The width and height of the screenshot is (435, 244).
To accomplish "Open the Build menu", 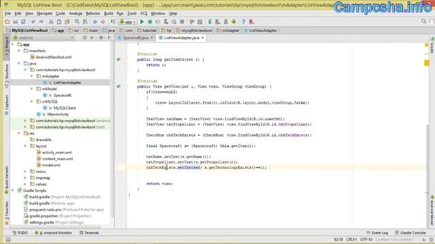I will (x=109, y=14).
